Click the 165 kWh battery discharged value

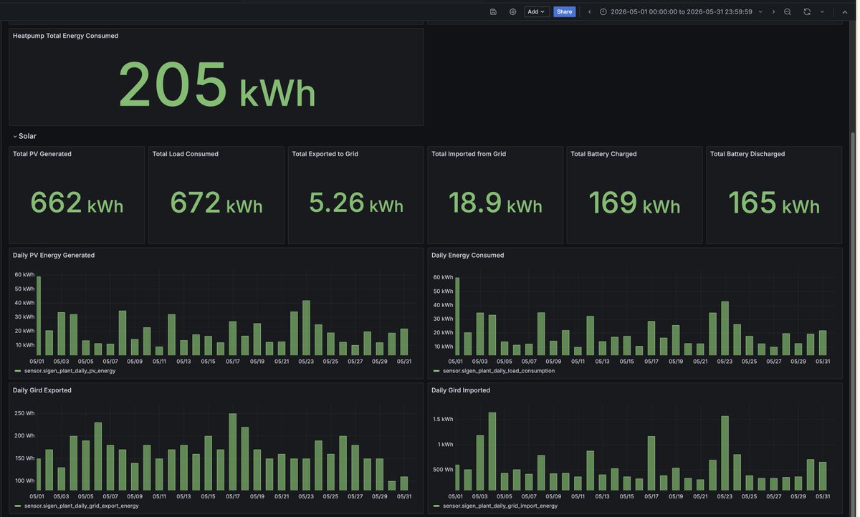(x=774, y=203)
